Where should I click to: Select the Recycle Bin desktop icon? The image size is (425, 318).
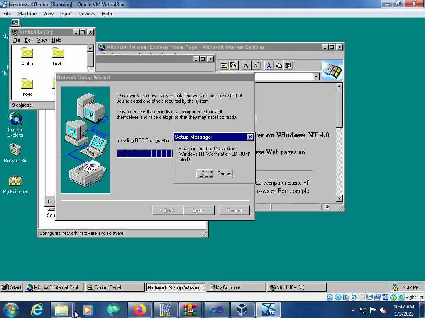[15, 153]
